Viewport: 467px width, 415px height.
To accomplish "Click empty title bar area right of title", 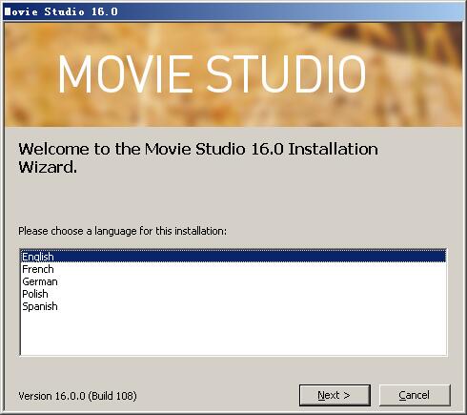I will [291, 11].
